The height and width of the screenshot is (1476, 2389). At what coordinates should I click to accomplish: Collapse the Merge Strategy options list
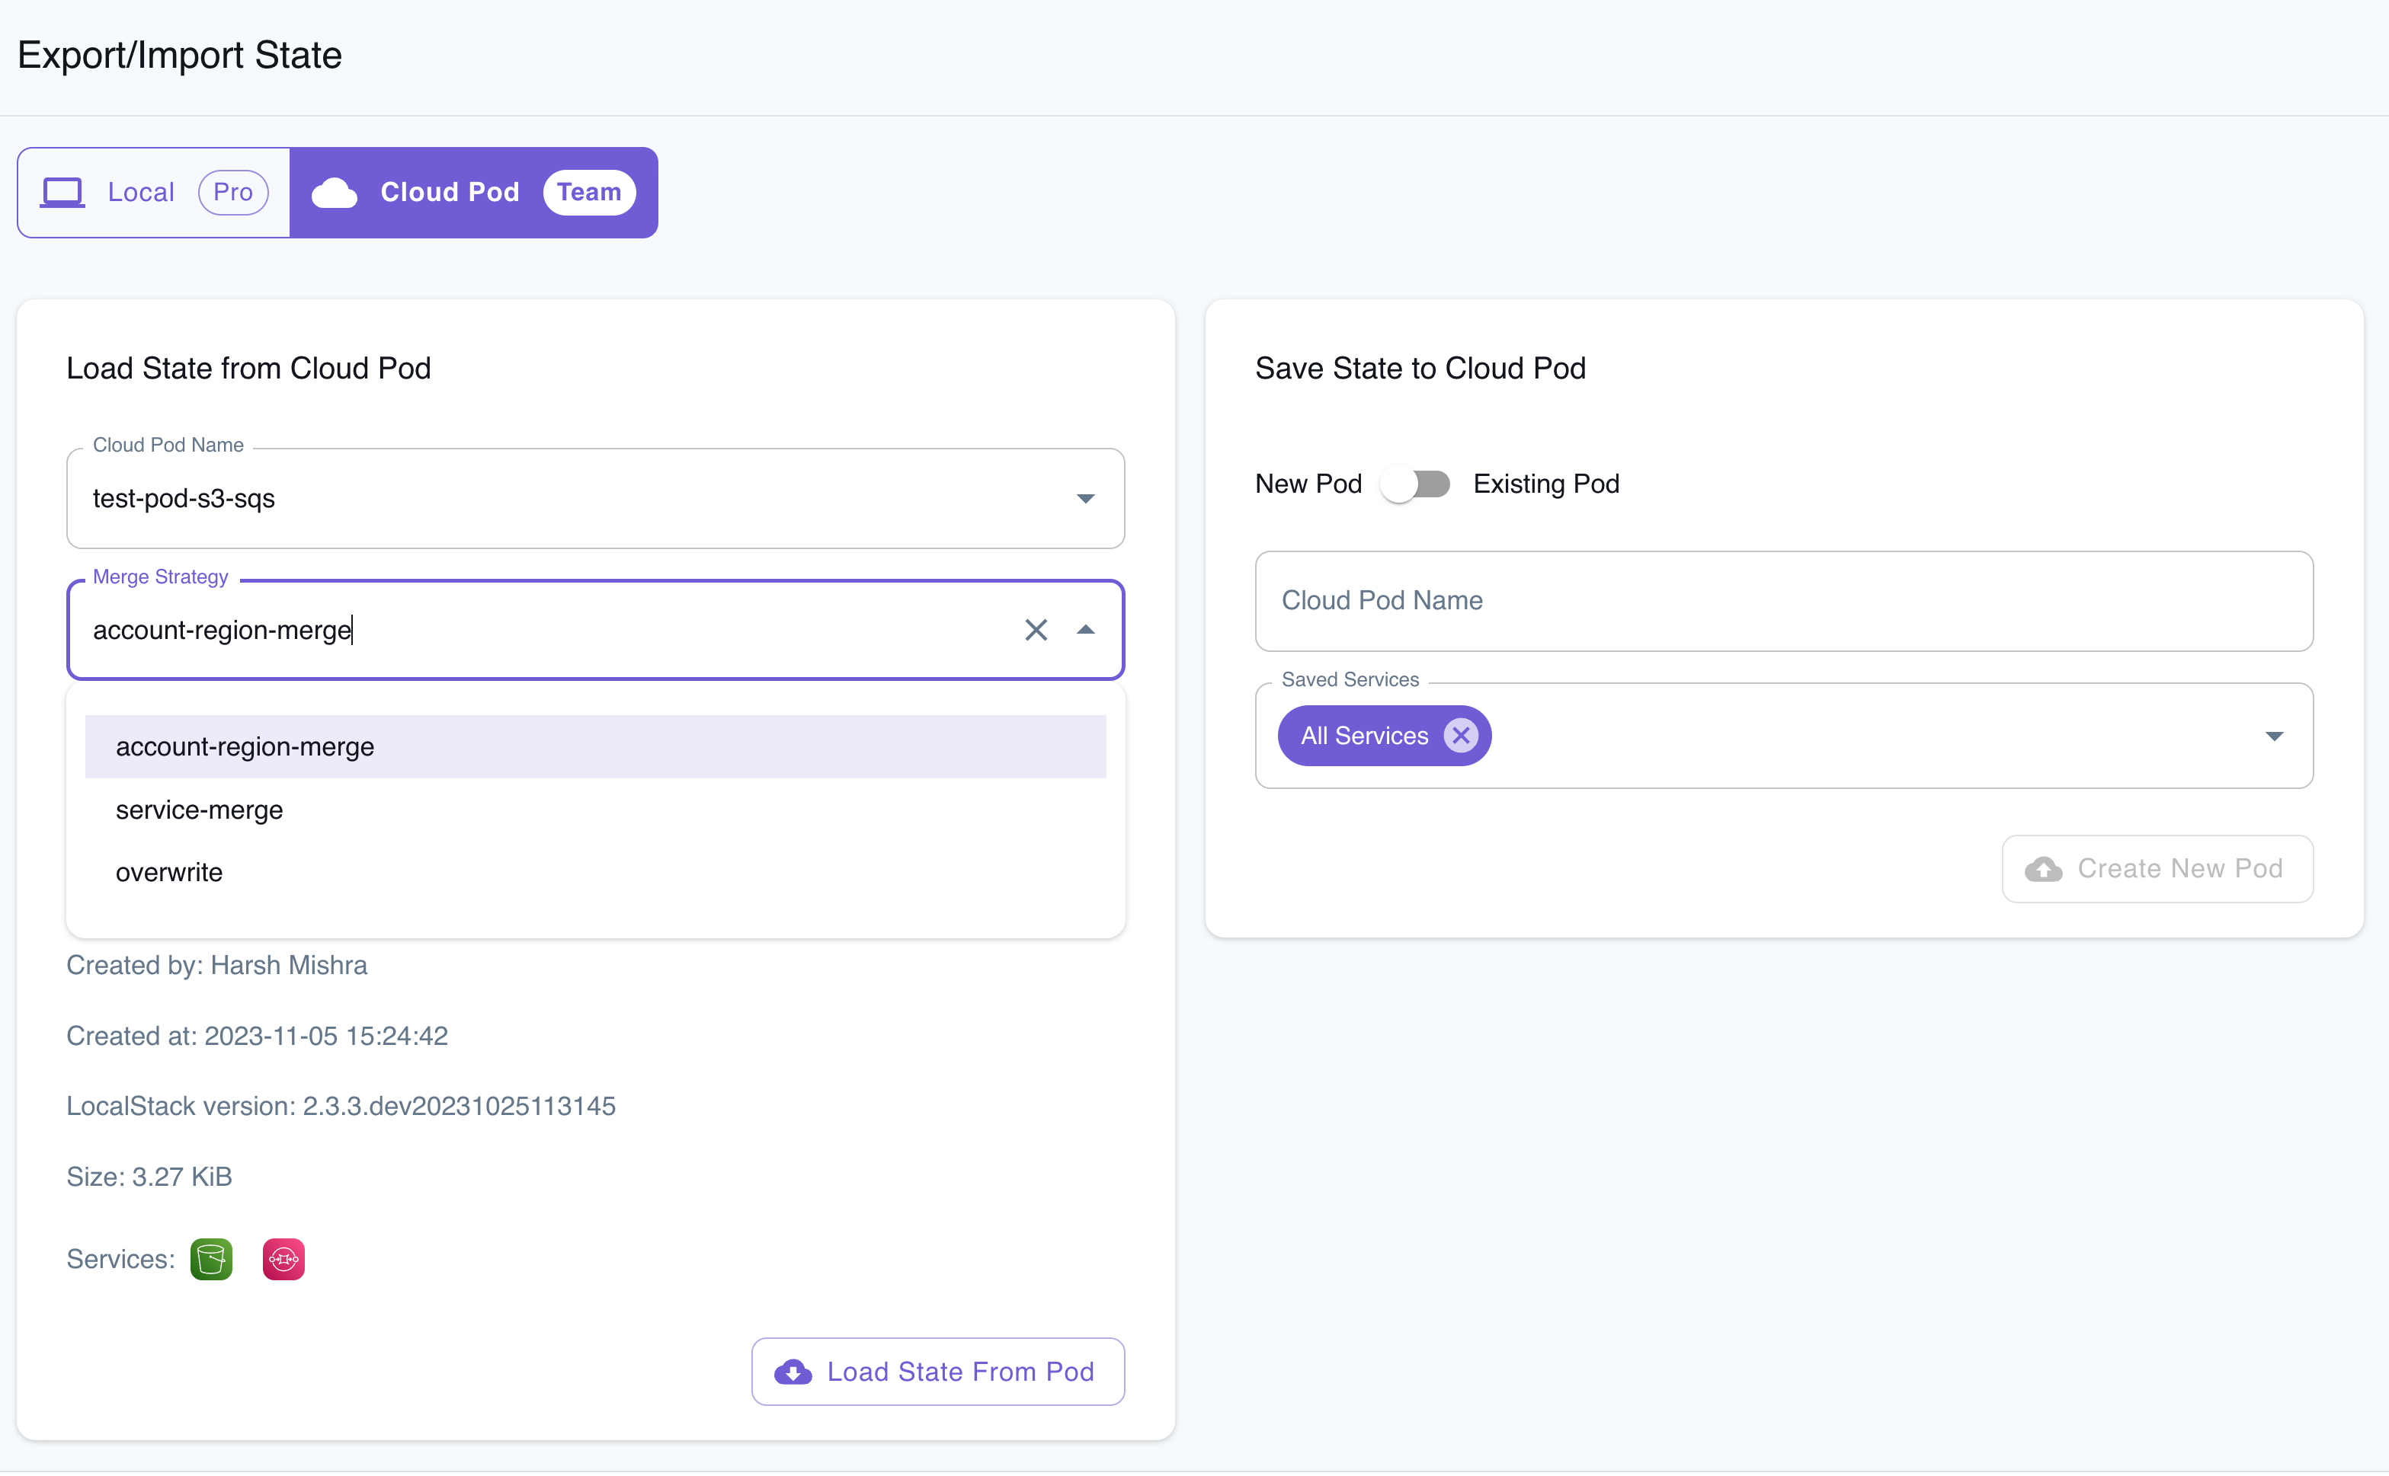(x=1086, y=630)
